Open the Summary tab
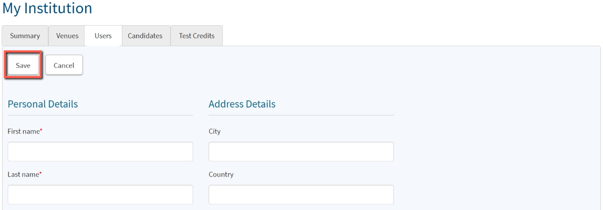The width and height of the screenshot is (603, 210). pos(25,36)
